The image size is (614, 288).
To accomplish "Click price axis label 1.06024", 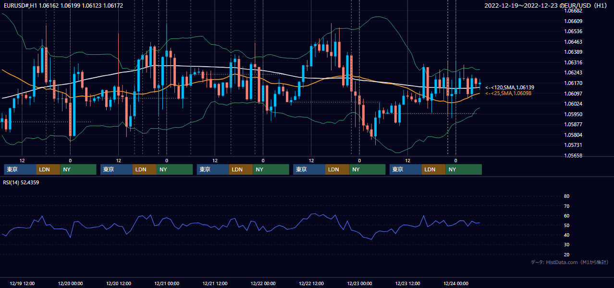I will (x=573, y=104).
